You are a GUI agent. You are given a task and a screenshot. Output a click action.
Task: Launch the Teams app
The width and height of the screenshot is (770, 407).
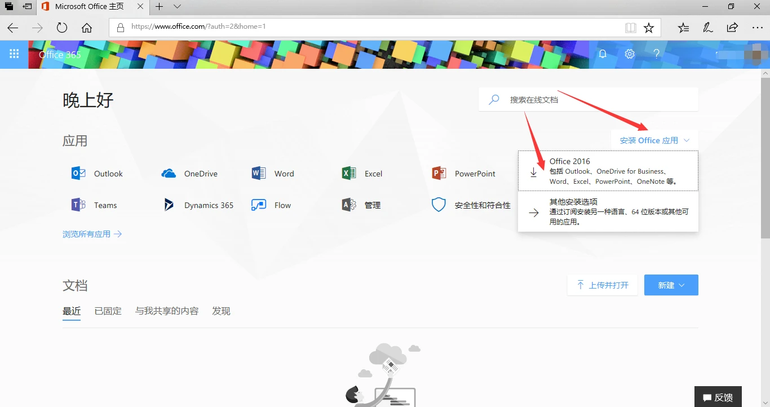[94, 205]
